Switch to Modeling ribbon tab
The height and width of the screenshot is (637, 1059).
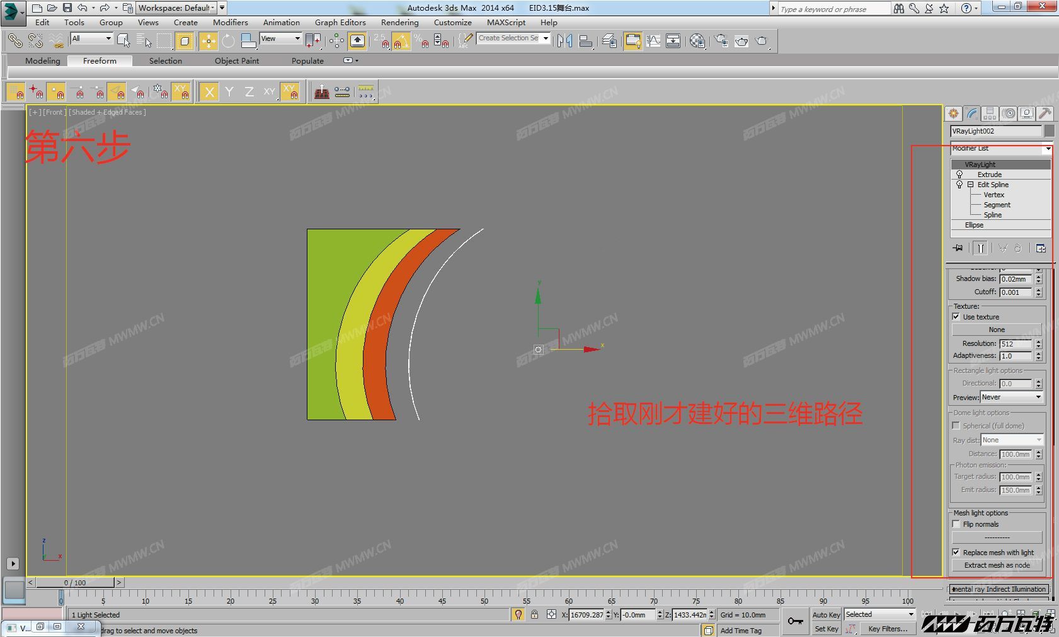(43, 60)
